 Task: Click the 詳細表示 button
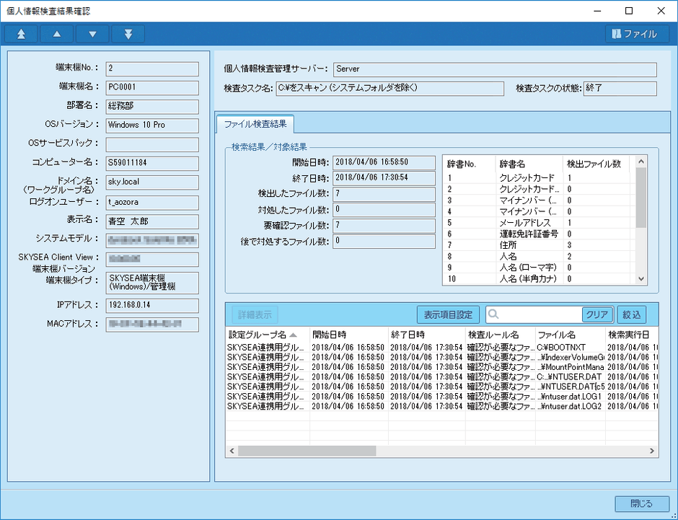pyautogui.click(x=255, y=314)
